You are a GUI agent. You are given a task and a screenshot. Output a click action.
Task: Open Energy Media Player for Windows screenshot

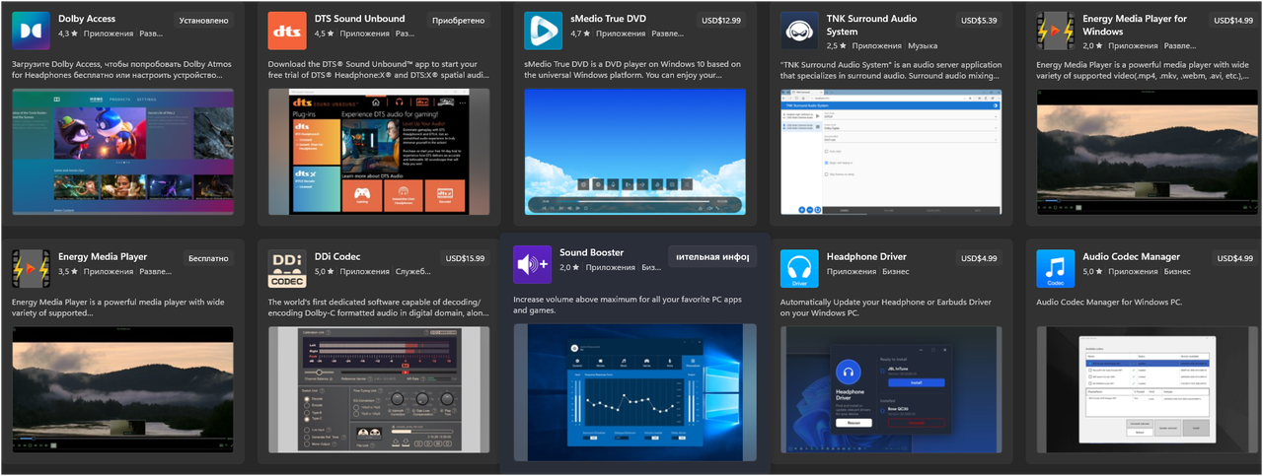pyautogui.click(x=1148, y=152)
